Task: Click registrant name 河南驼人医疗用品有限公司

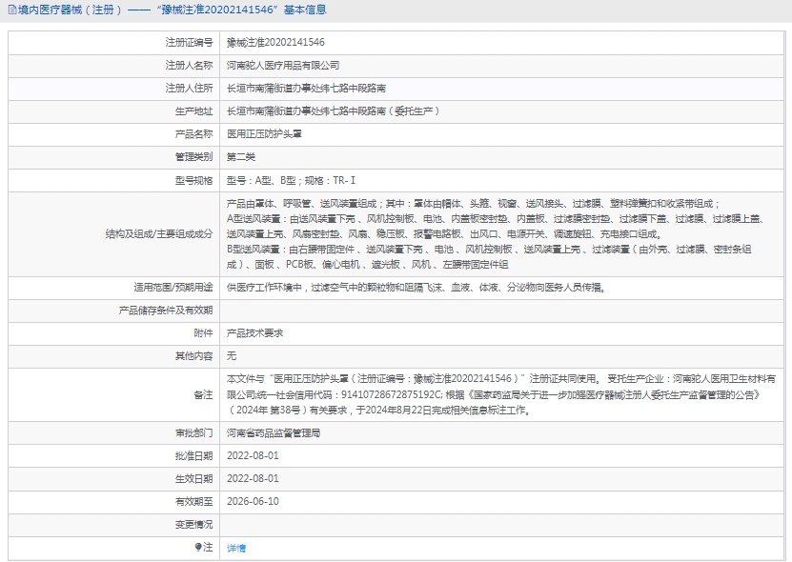Action: click(283, 66)
